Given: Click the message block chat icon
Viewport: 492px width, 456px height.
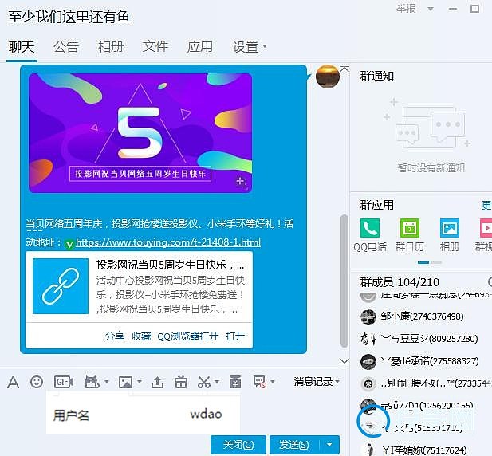Looking at the screenshot, I should coord(260,382).
